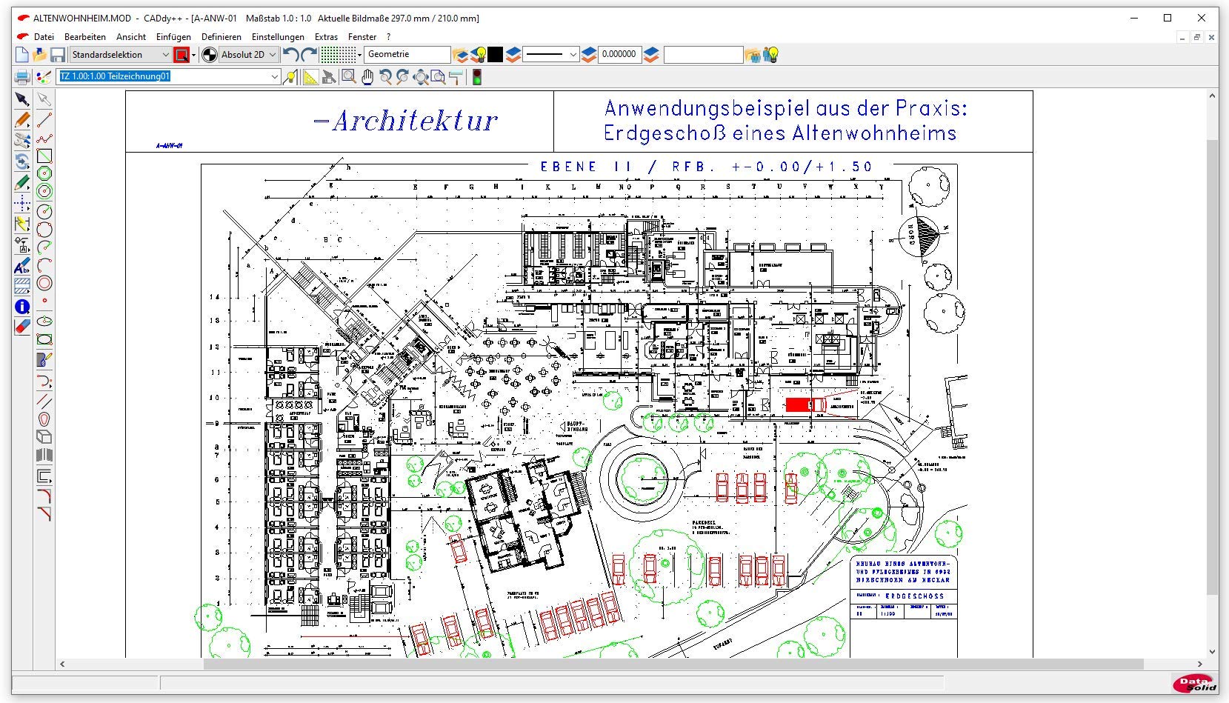Select the green pencil tool

(x=22, y=183)
